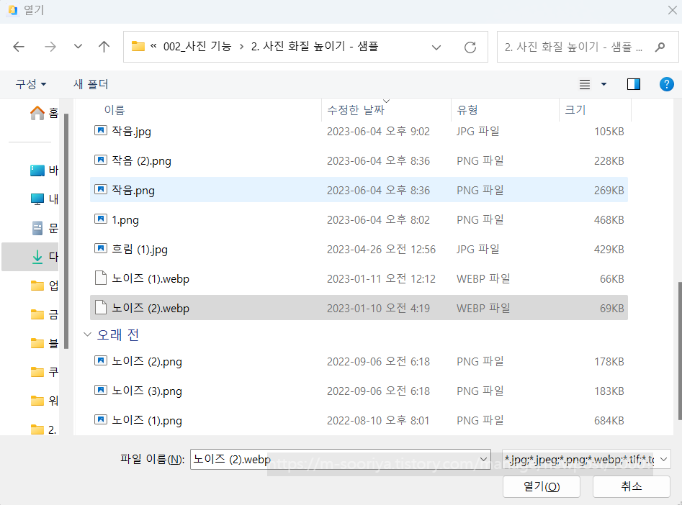Image resolution: width=682 pixels, height=505 pixels.
Task: Click image icon of 작음.jpg
Action: [101, 130]
